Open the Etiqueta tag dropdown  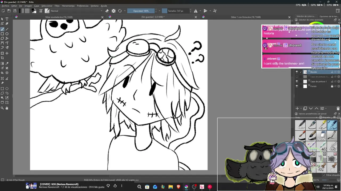pyautogui.click(x=326, y=117)
